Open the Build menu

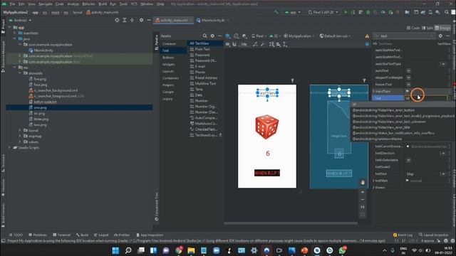pyautogui.click(x=103, y=4)
